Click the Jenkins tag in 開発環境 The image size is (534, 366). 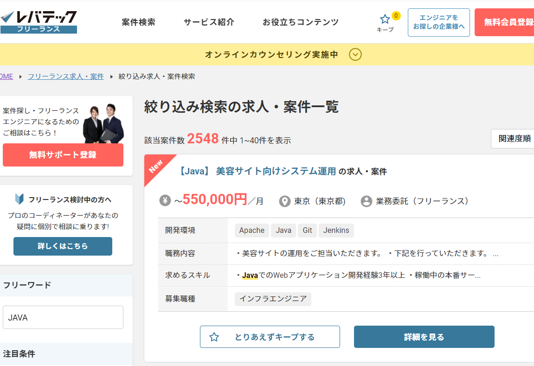[x=336, y=231]
